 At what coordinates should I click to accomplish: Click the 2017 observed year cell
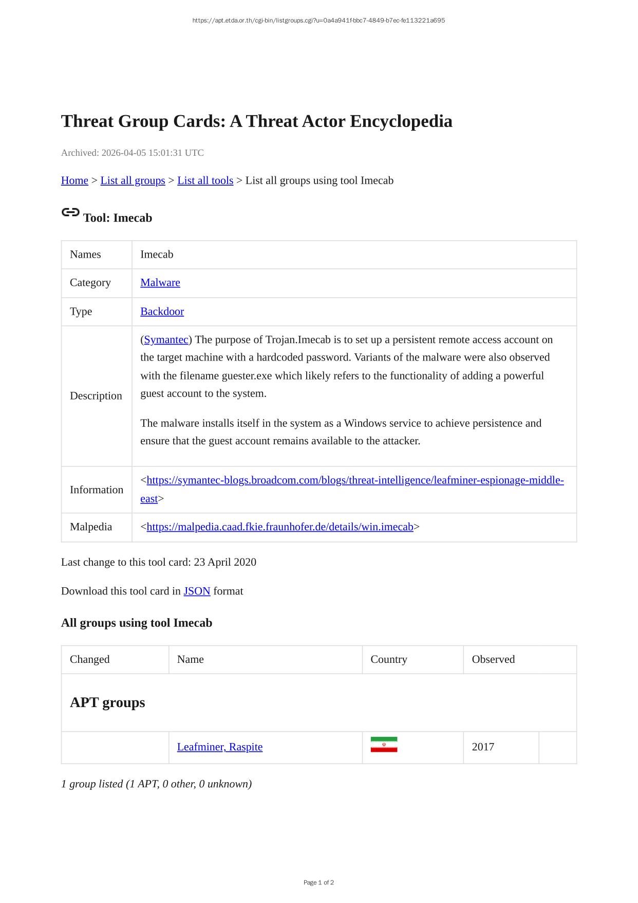click(x=483, y=747)
